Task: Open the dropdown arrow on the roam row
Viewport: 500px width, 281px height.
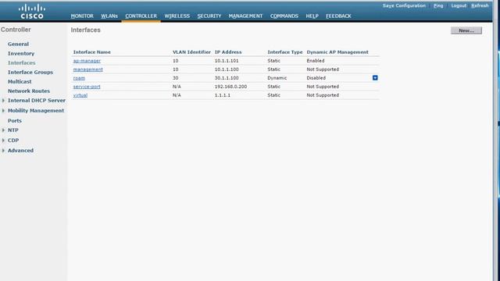Action: (x=375, y=78)
